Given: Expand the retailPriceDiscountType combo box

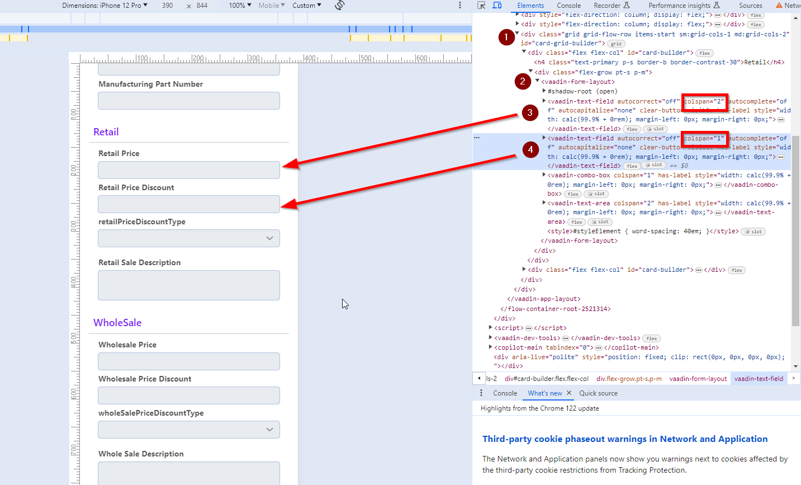Looking at the screenshot, I should tap(269, 238).
